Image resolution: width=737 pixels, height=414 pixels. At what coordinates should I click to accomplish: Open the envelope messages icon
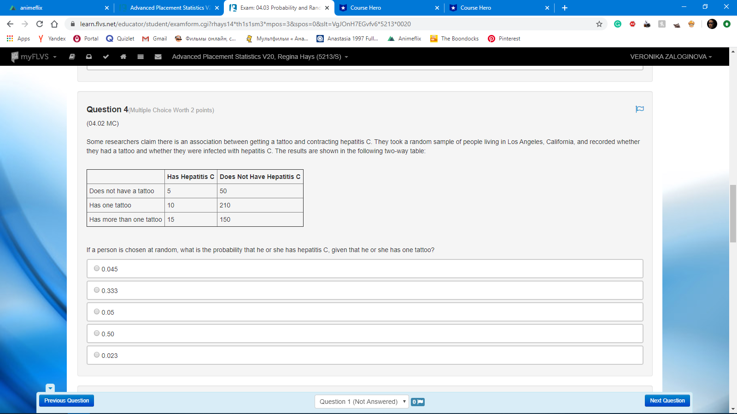(158, 57)
